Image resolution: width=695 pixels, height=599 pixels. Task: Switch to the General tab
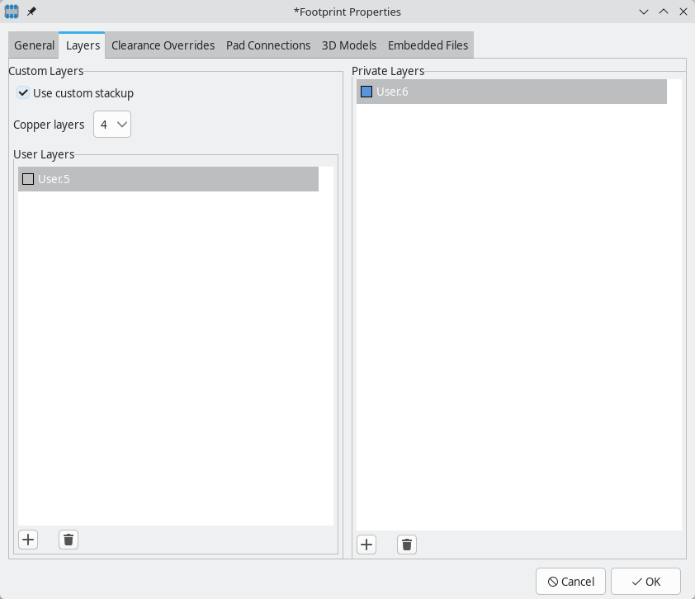(33, 45)
